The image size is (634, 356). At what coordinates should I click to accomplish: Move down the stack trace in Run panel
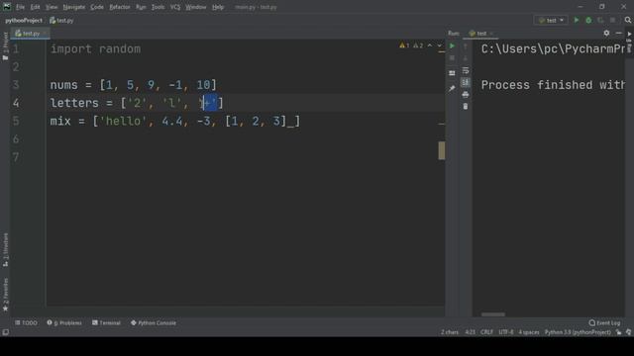(x=466, y=58)
